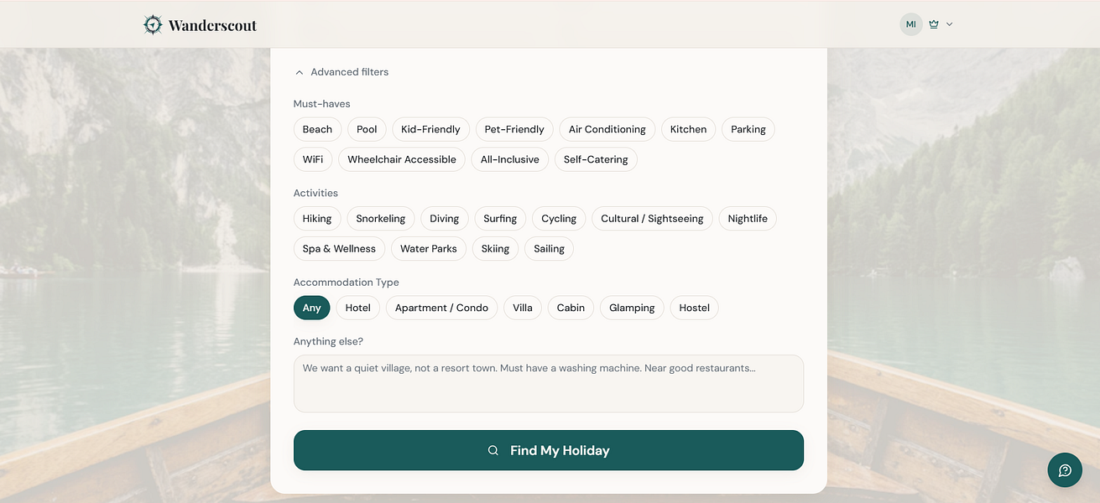
Task: Click the Wanderscout brand name
Action: pos(212,25)
